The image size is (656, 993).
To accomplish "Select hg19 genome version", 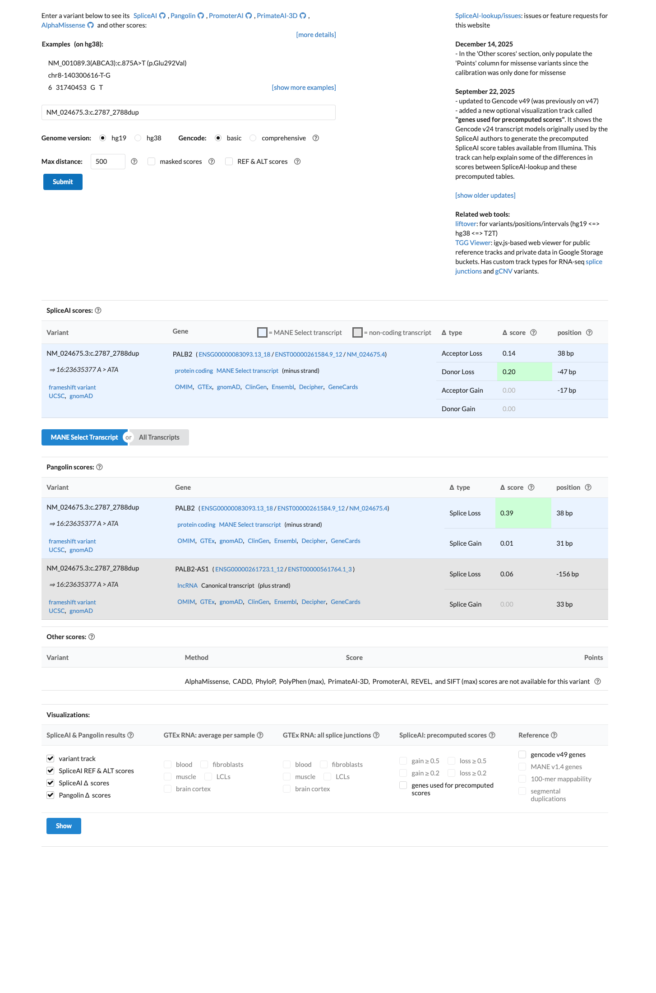I will point(103,138).
